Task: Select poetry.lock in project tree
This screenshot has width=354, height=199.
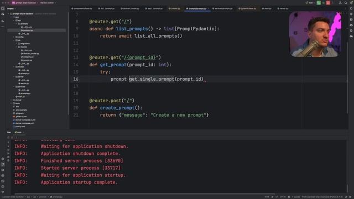Action: [x=19, y=127]
